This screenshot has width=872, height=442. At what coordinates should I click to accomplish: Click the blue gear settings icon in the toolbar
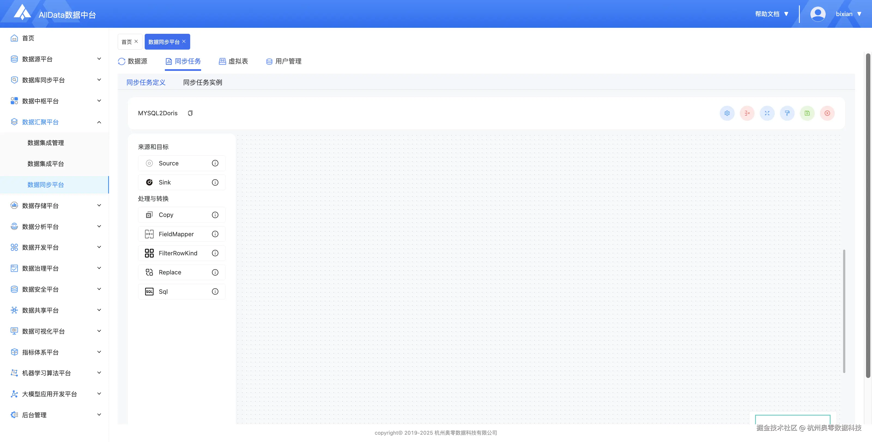pyautogui.click(x=727, y=113)
